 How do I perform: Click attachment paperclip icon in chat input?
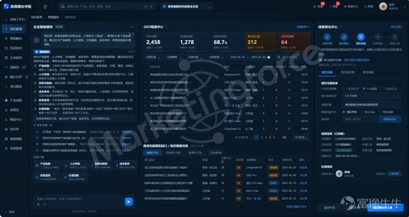click(38, 205)
